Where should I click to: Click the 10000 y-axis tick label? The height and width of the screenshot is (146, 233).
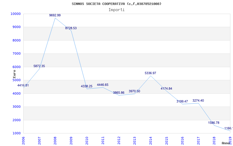click(16, 14)
